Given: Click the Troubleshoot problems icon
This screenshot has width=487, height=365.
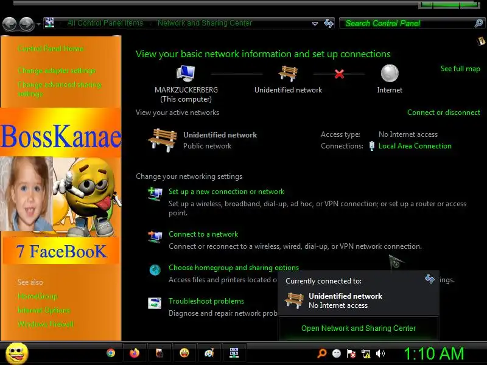Looking at the screenshot, I should (155, 303).
